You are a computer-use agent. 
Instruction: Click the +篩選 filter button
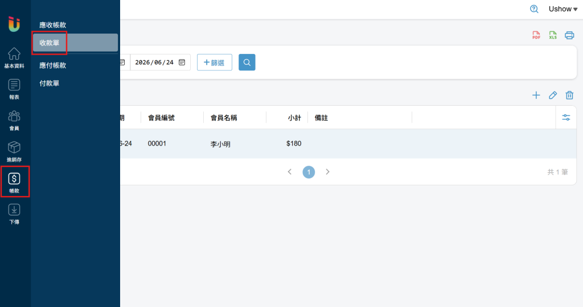(215, 63)
